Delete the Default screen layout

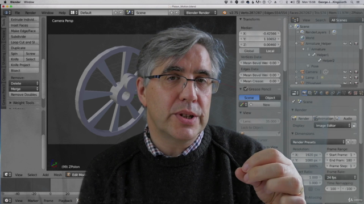121,12
